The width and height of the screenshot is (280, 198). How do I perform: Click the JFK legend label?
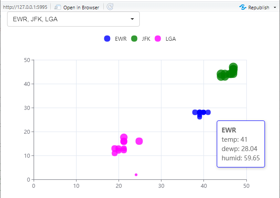tap(146, 39)
